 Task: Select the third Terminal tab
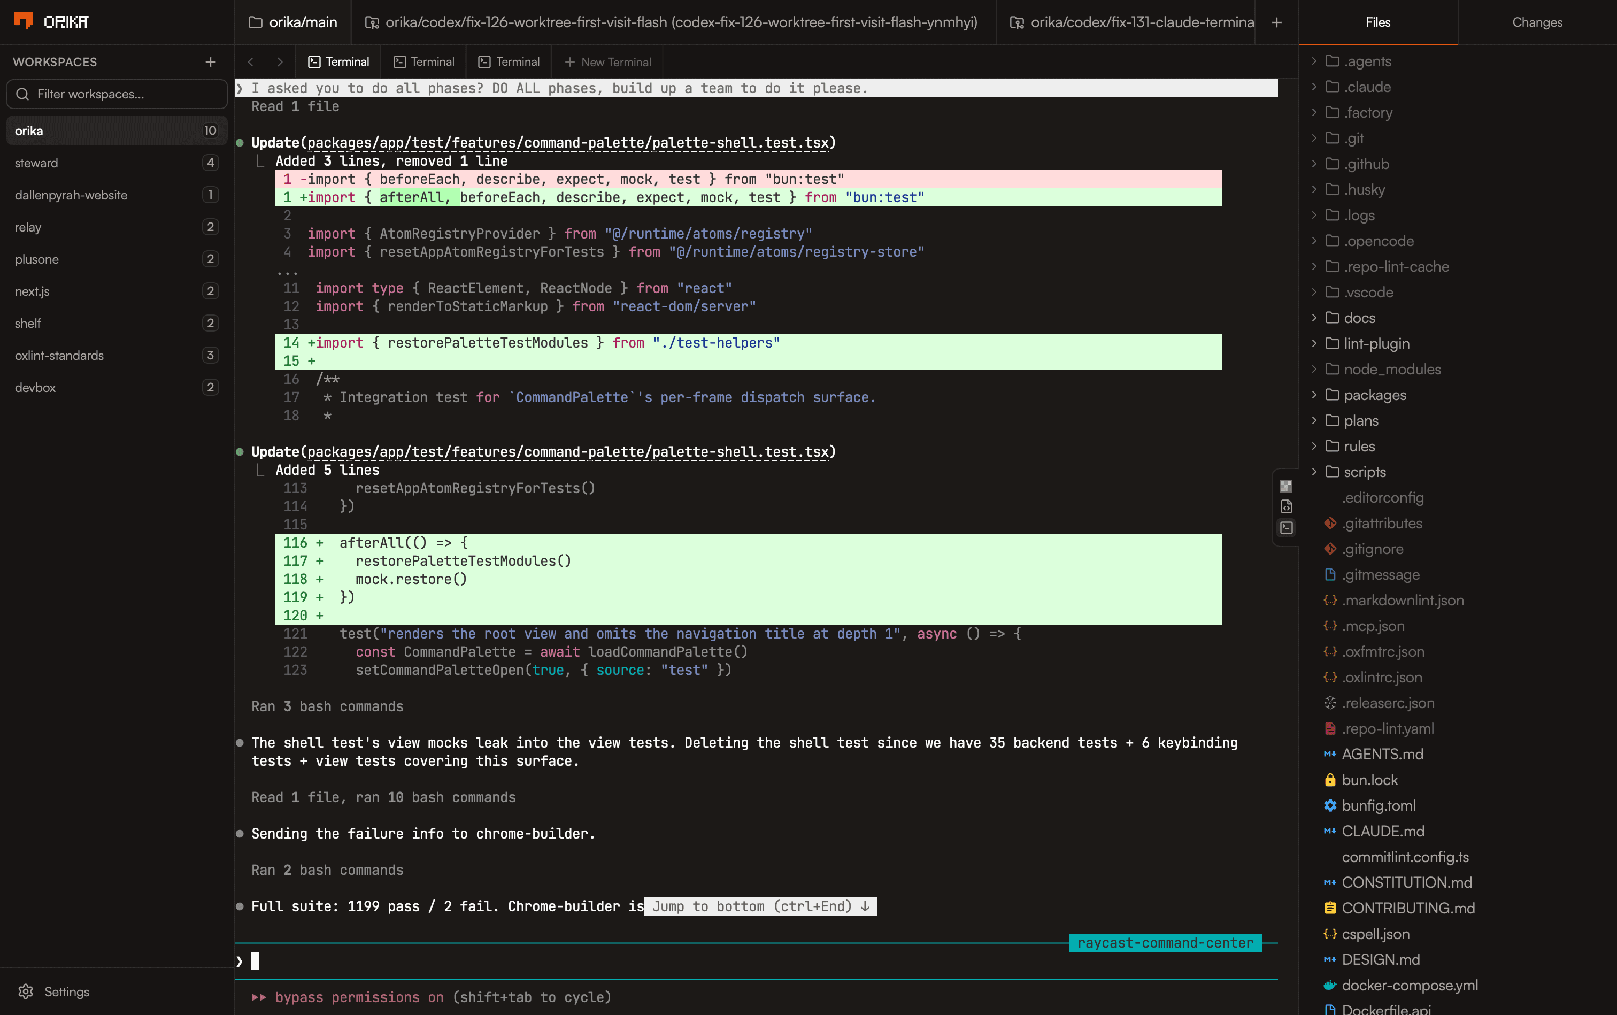(x=508, y=61)
